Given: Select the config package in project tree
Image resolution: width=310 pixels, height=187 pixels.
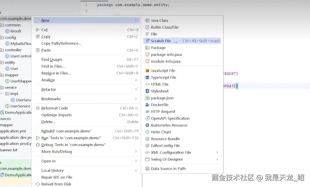Looking at the screenshot, I should (x=10, y=38).
